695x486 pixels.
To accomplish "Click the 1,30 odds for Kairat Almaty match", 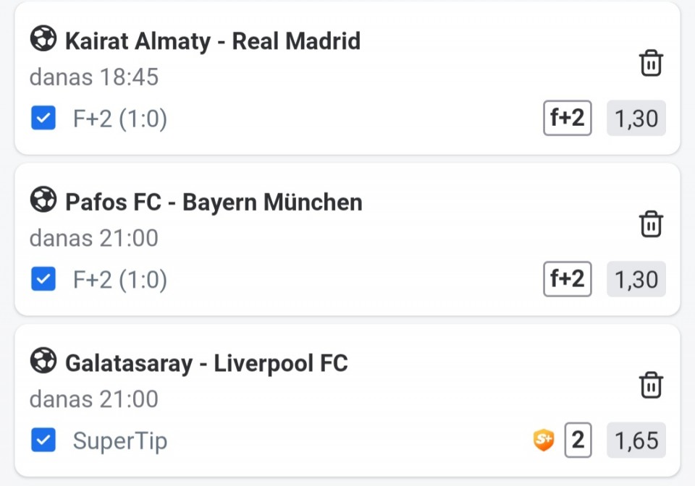I will pyautogui.click(x=636, y=119).
